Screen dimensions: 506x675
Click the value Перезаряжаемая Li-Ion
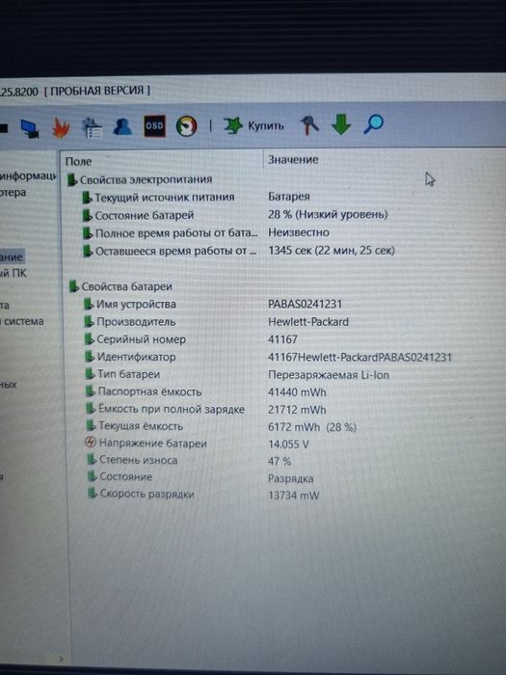[329, 374]
